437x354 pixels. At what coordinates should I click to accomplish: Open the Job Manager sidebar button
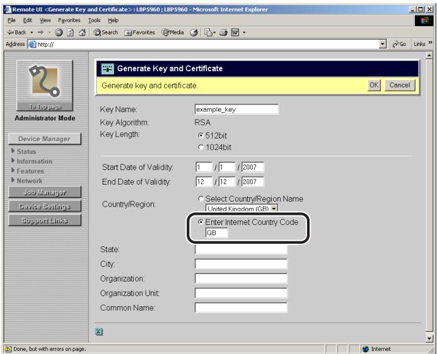(x=45, y=192)
